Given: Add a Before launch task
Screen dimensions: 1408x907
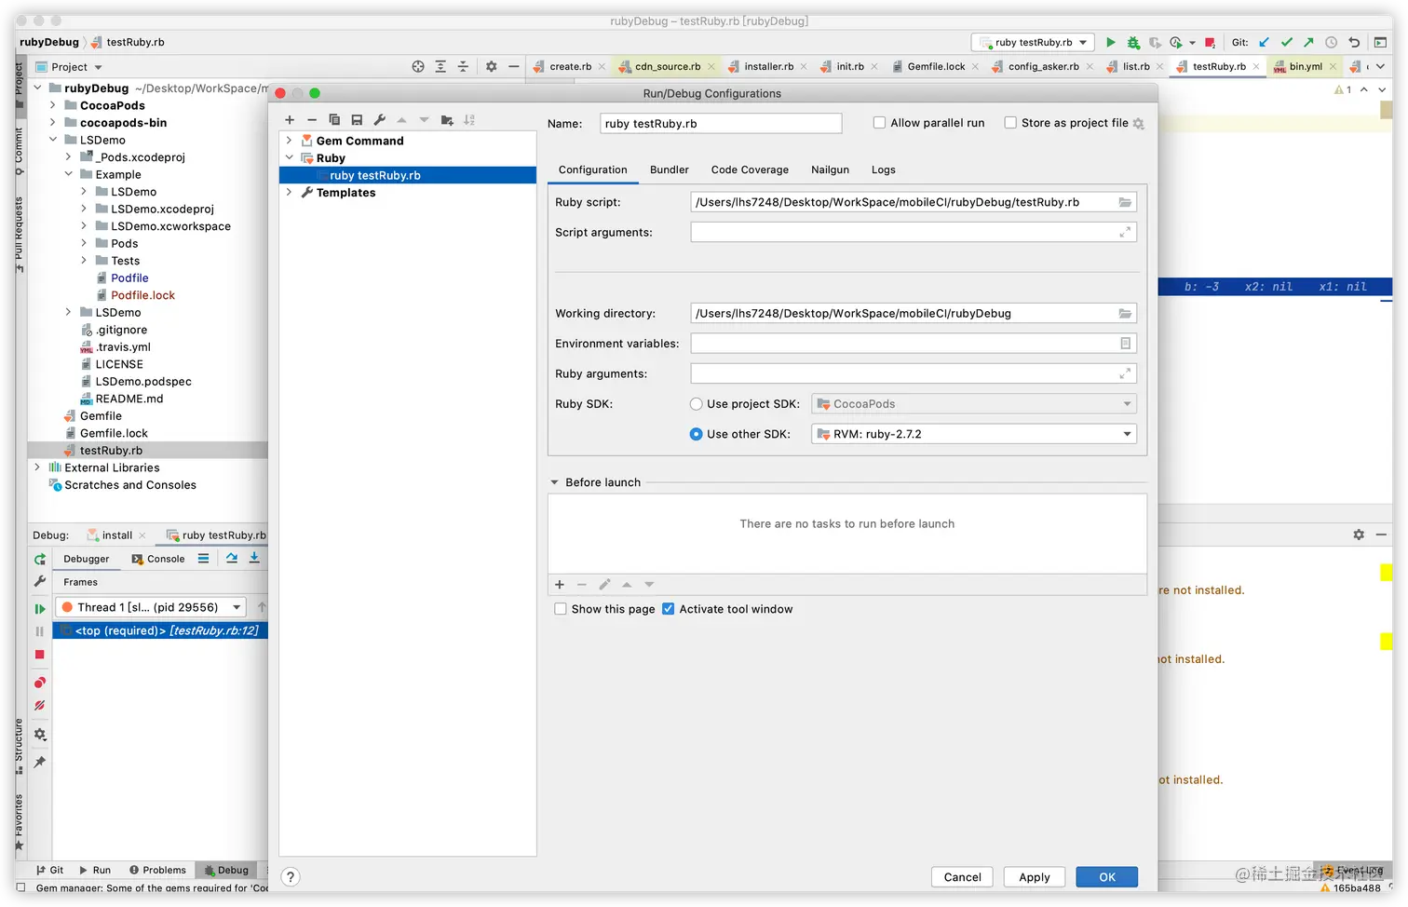Looking at the screenshot, I should [560, 585].
